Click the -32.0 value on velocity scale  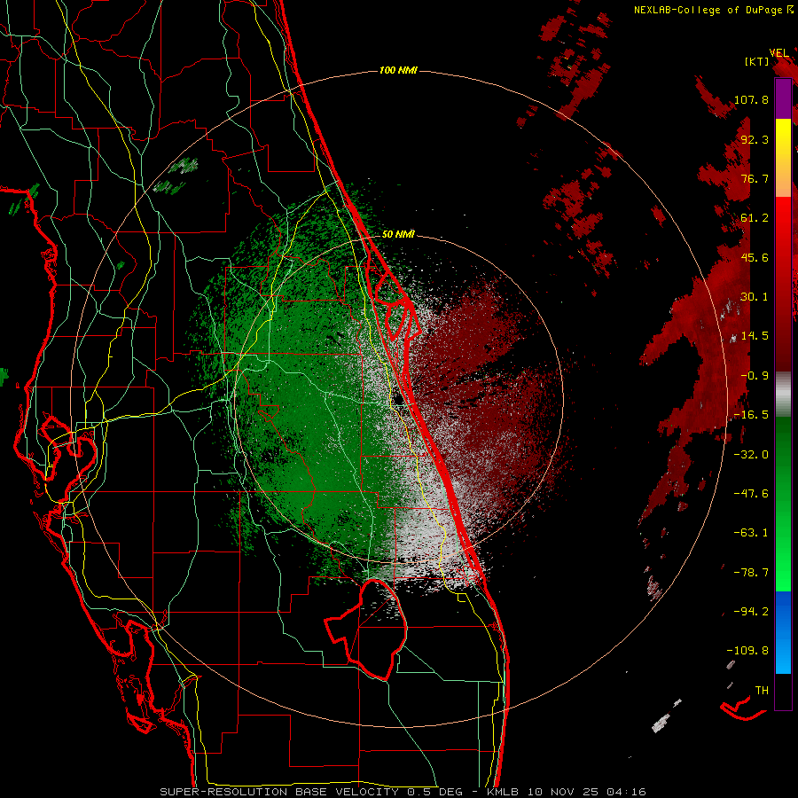[x=751, y=455]
